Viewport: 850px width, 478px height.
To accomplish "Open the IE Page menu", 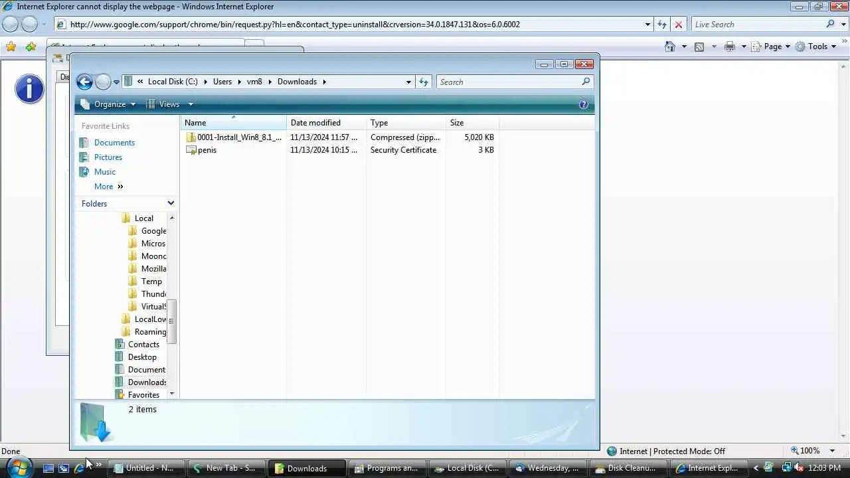I will click(x=771, y=46).
